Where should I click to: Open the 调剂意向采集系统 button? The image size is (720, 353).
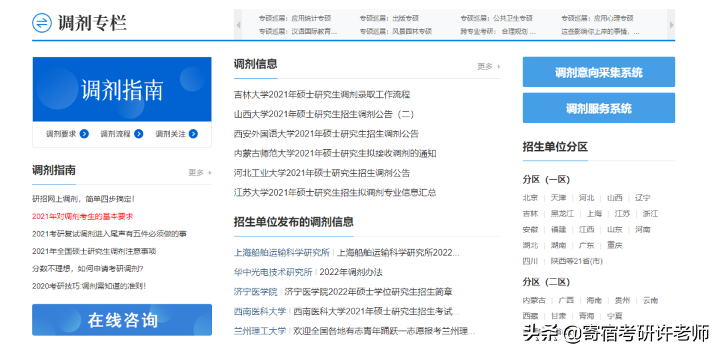click(599, 72)
